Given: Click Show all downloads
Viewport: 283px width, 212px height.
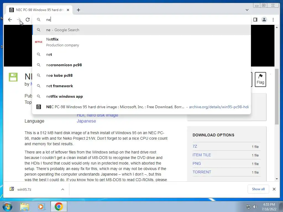Looking at the screenshot, I should [258, 189].
